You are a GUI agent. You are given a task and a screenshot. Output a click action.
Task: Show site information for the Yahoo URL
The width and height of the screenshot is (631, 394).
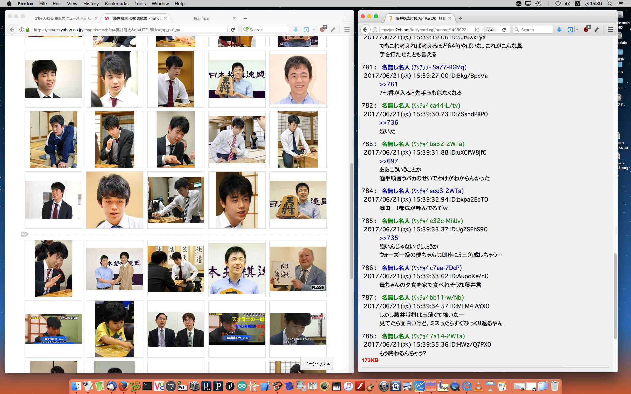[22, 30]
